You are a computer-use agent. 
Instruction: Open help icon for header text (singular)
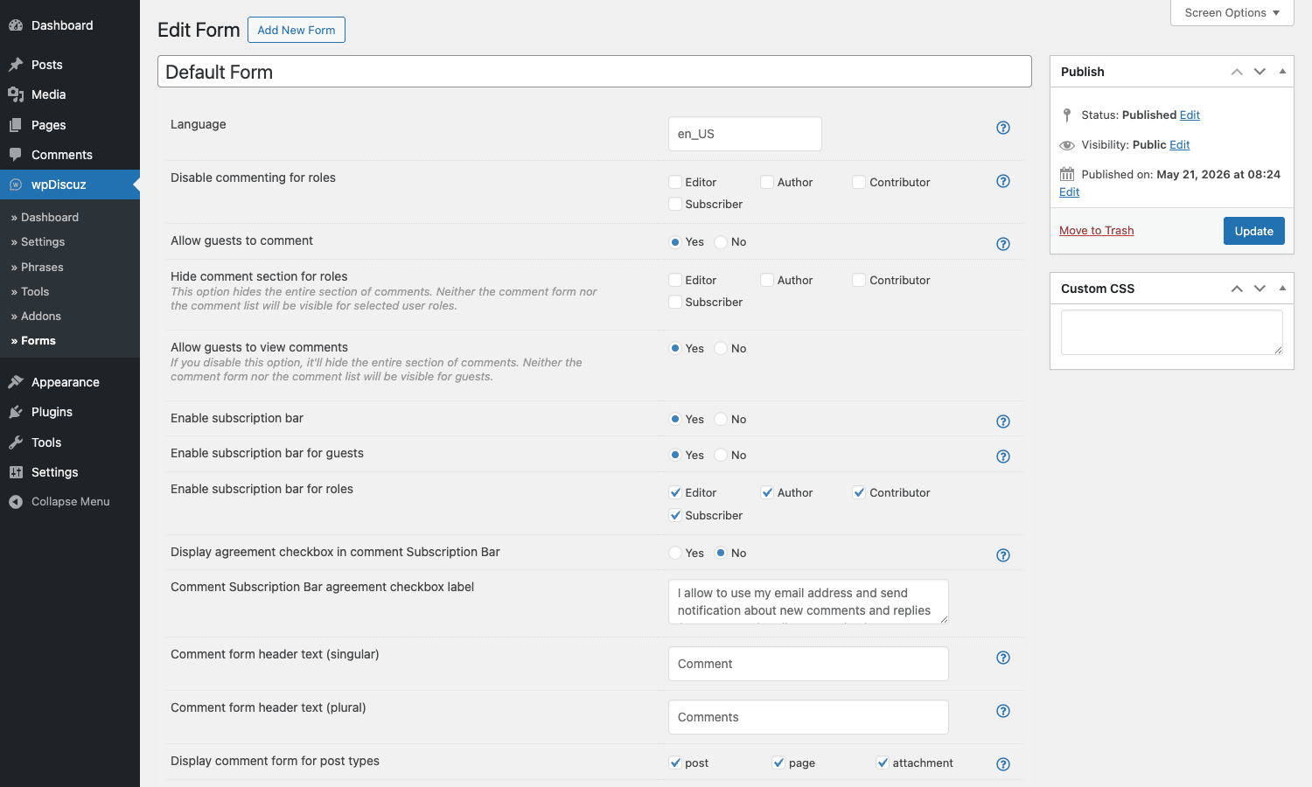1003,658
